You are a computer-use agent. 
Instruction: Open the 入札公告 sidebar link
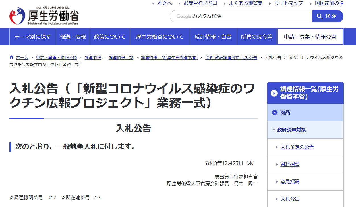pos(290,199)
